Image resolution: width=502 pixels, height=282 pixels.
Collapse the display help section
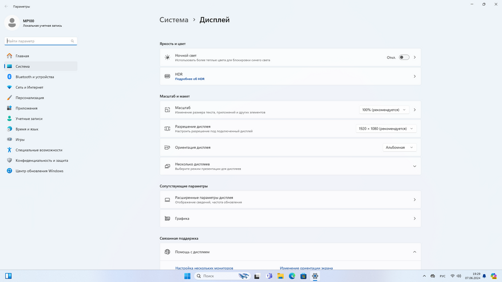pos(414,252)
